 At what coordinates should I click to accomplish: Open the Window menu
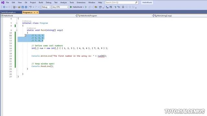[92, 3]
